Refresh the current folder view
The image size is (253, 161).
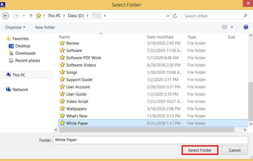pyautogui.click(x=175, y=16)
